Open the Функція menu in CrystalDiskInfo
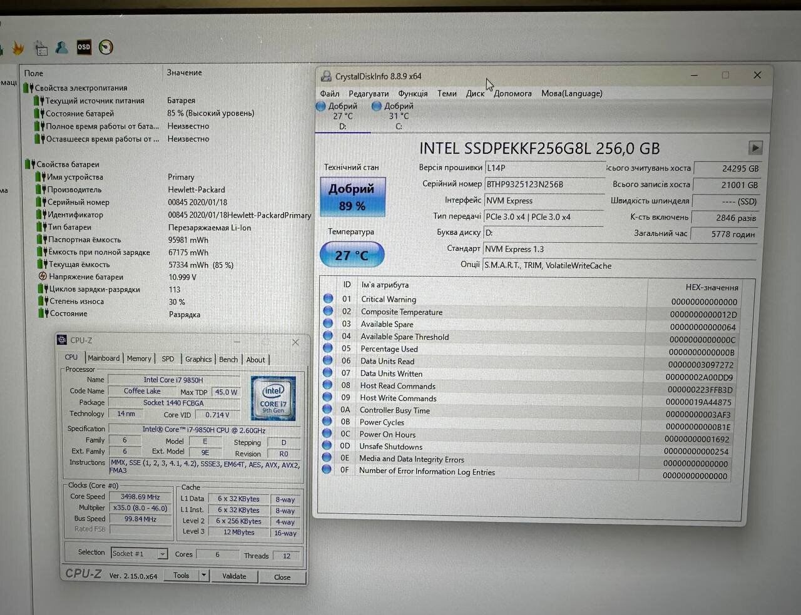Viewport: 801px width, 615px height. 412,93
